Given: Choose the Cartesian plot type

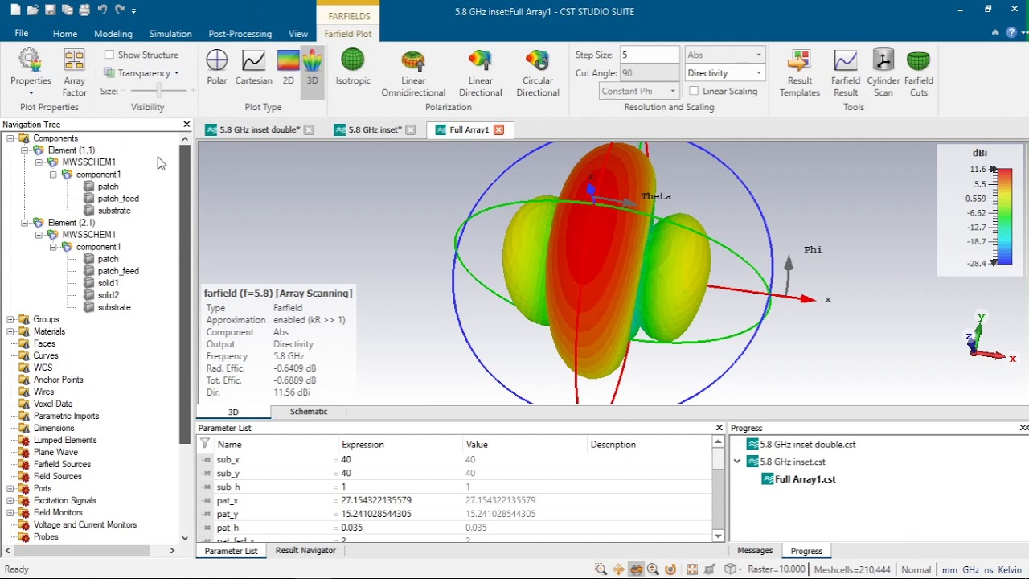Looking at the screenshot, I should pos(253,68).
